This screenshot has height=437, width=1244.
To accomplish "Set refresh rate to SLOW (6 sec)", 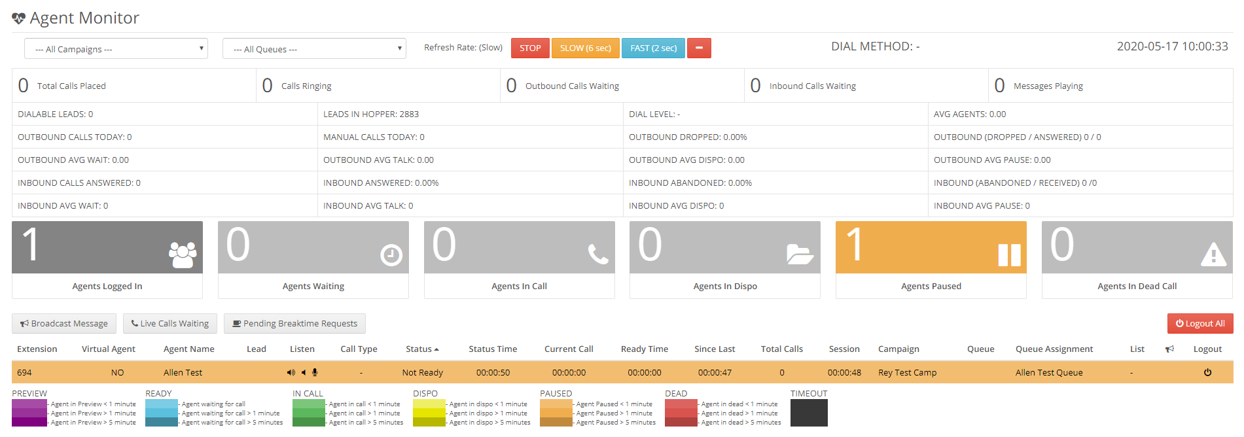I will pyautogui.click(x=585, y=48).
